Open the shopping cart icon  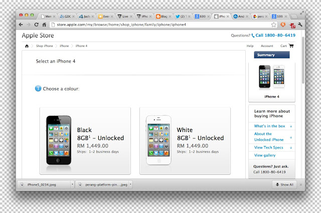291,45
